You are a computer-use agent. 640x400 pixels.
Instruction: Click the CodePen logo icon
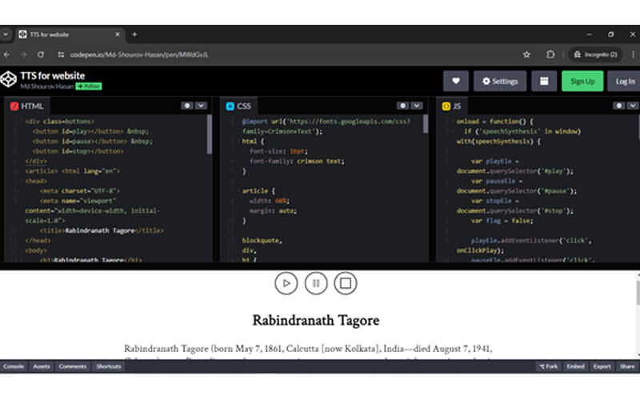10,80
